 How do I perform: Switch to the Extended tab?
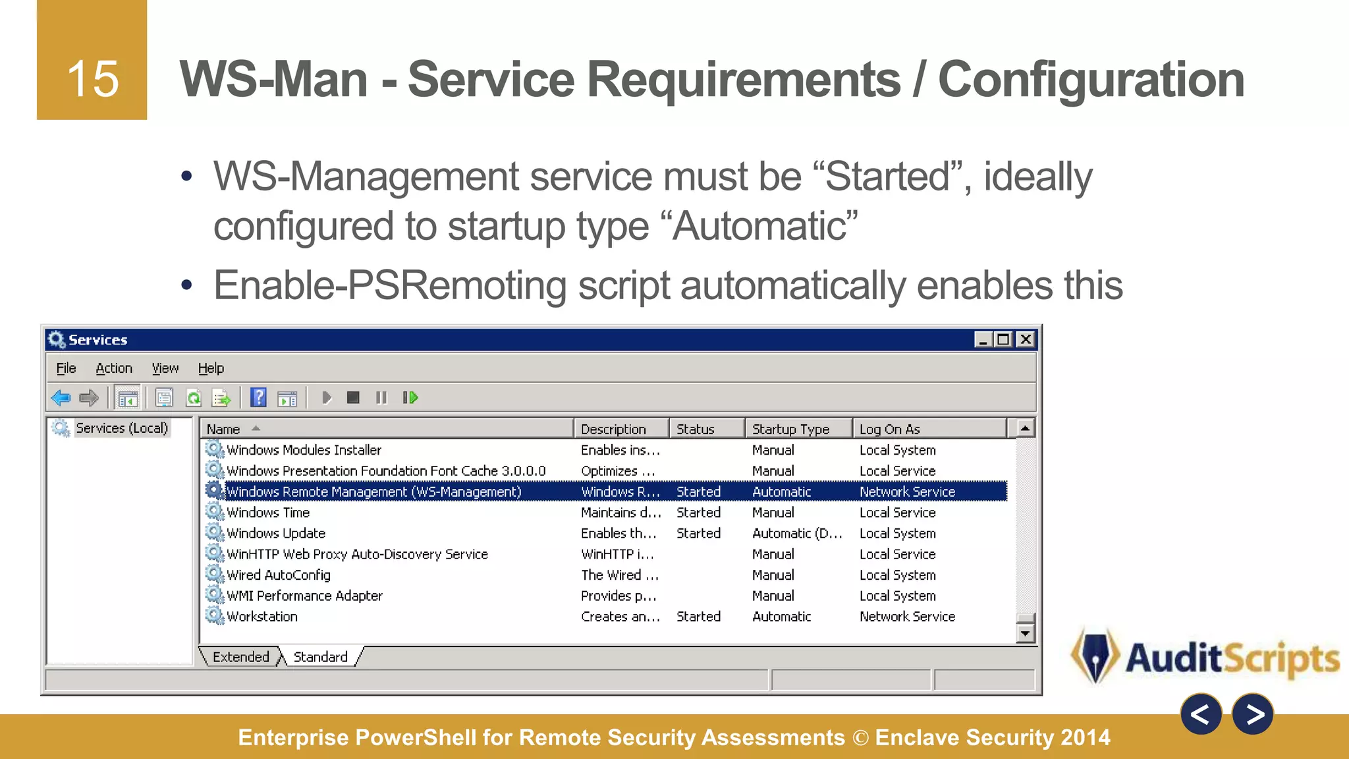[x=240, y=657]
